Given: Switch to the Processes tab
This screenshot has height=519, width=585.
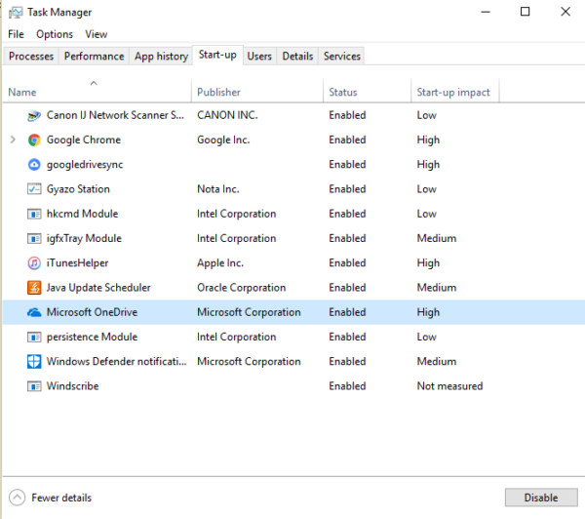Looking at the screenshot, I should tap(31, 56).
